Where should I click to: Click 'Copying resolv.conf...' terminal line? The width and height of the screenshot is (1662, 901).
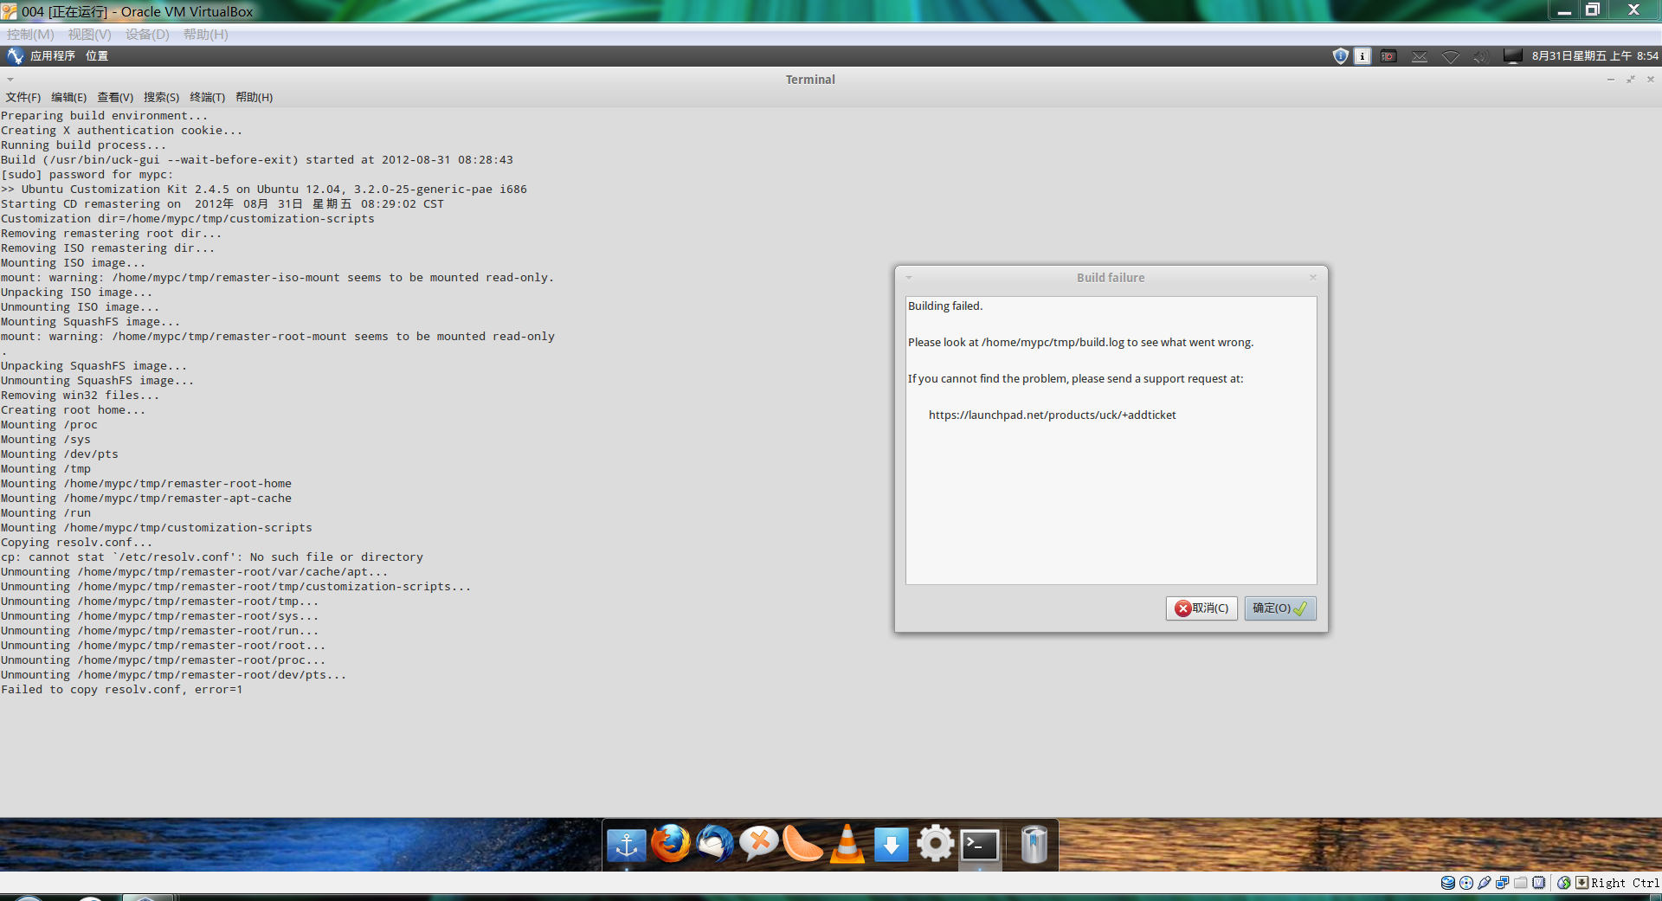click(77, 543)
